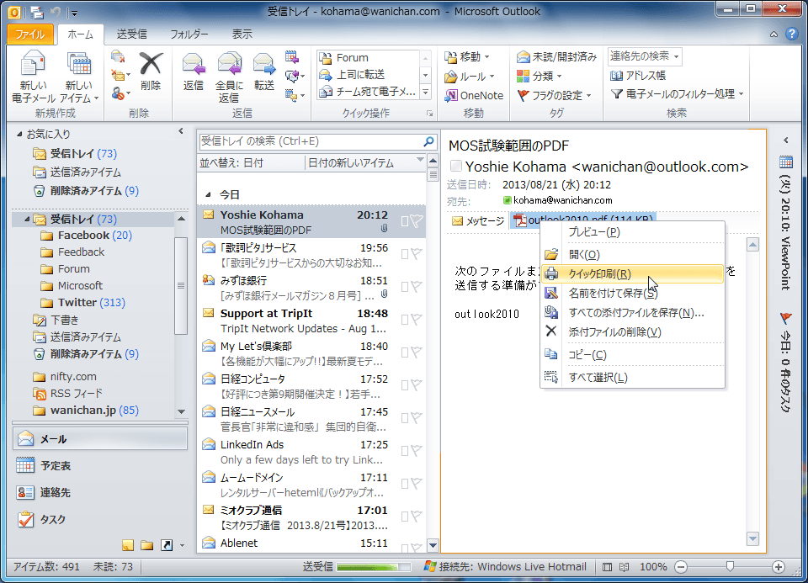Open 分類 category dropdown
This screenshot has height=583, width=808.
pos(539,77)
